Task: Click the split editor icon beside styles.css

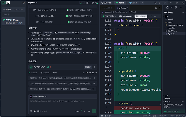Action: [x=156, y=8]
